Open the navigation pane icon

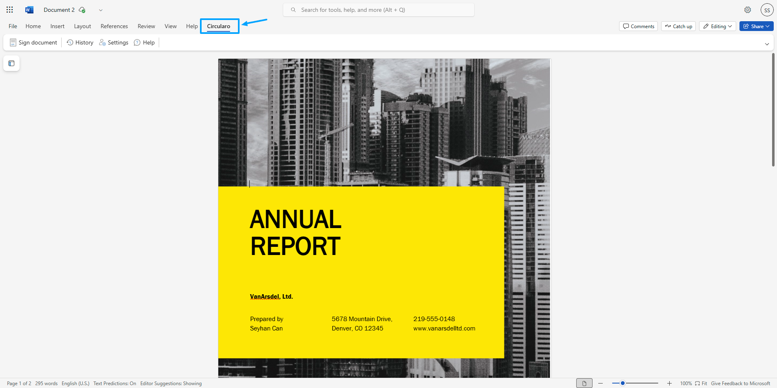click(11, 63)
